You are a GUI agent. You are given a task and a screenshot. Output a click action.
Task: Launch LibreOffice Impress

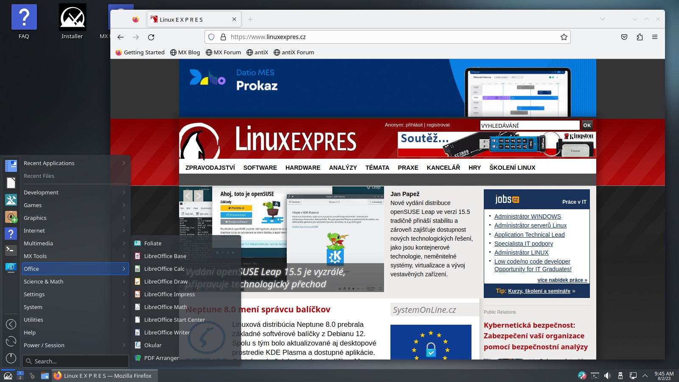[186, 294]
